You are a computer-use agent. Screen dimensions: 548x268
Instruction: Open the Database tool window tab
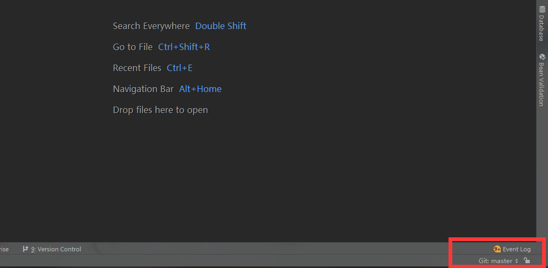(x=542, y=28)
